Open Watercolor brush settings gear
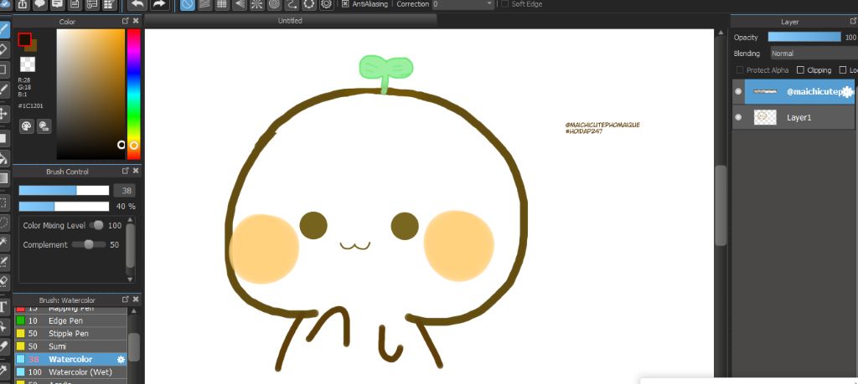This screenshot has width=858, height=384. pyautogui.click(x=121, y=360)
